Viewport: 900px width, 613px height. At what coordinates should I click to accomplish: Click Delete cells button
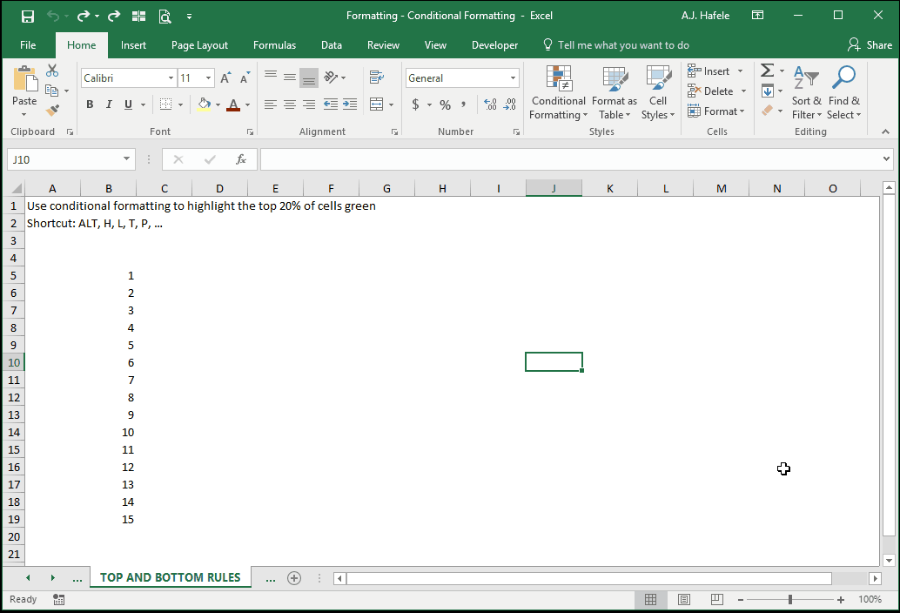(x=717, y=91)
